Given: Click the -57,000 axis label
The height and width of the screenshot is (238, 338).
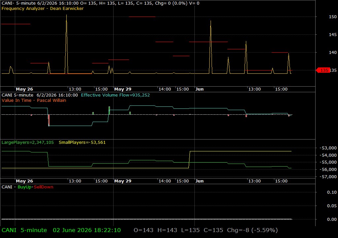Looking at the screenshot, I should pyautogui.click(x=328, y=177).
